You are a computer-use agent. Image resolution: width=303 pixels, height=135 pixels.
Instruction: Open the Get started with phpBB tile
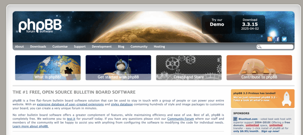click(118, 68)
